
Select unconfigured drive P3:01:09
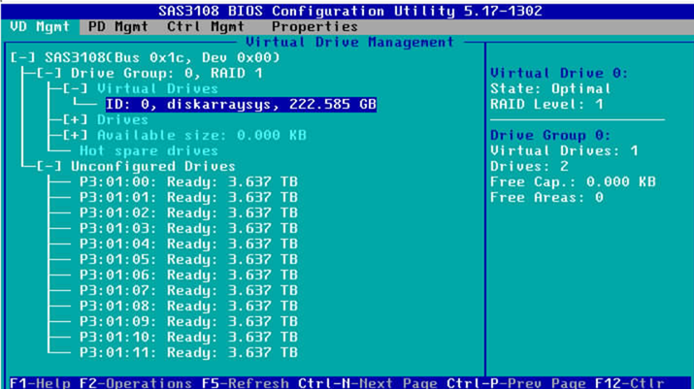coord(188,321)
